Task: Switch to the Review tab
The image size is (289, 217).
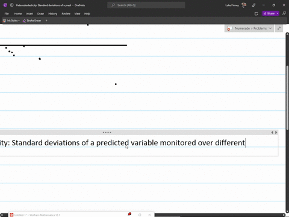Action: [x=66, y=14]
